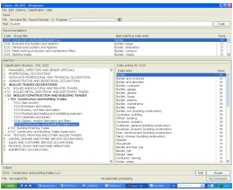
Task: Open the Classification menu
Action: 36,10
